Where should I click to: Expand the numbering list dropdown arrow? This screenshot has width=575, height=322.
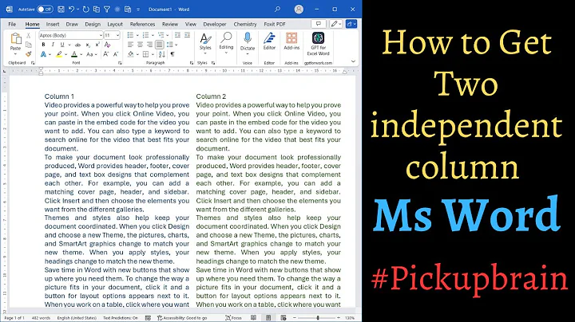click(153, 35)
